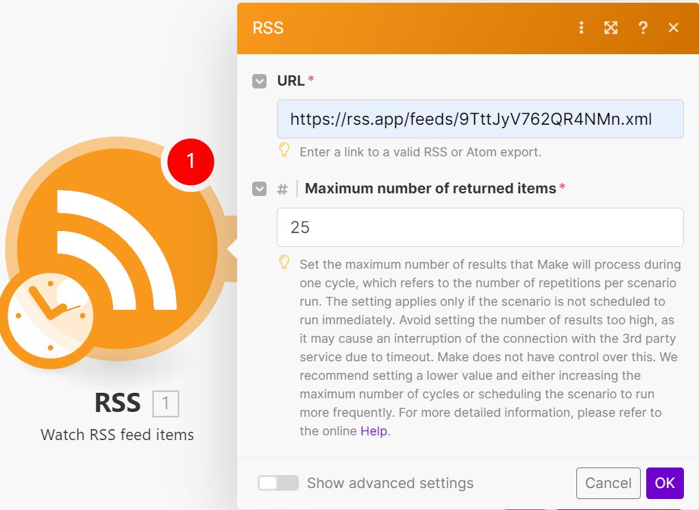The width and height of the screenshot is (699, 510).
Task: Click the 'Watch RSS feed items' label
Action: pyautogui.click(x=117, y=435)
